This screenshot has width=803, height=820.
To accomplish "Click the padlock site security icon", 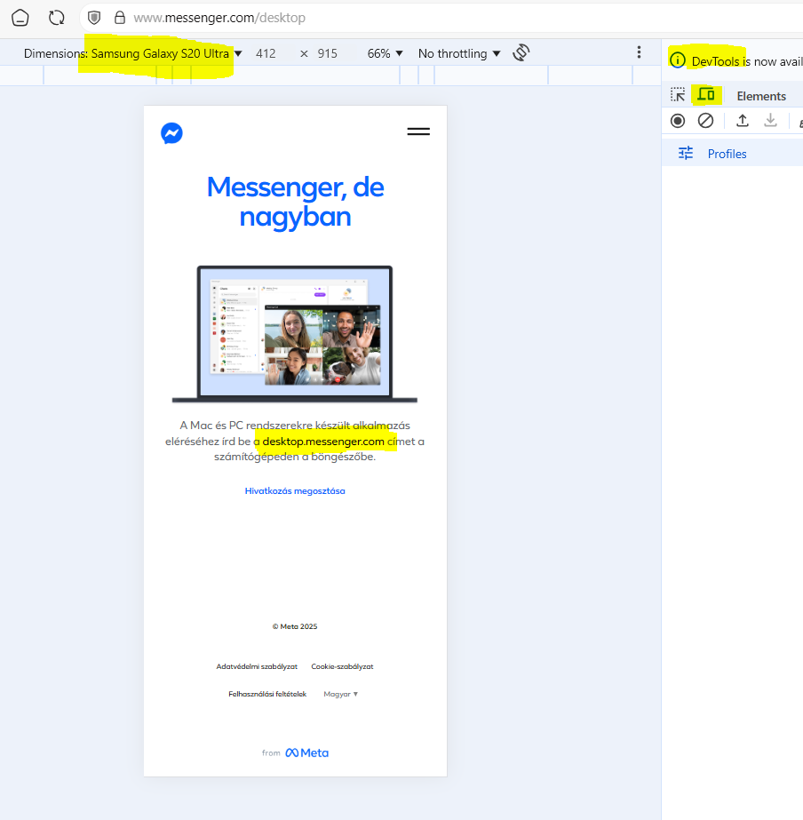I will pyautogui.click(x=120, y=18).
